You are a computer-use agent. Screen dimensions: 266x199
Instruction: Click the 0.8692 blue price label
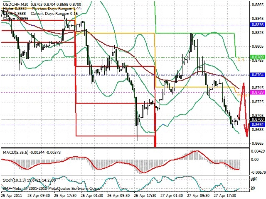click(x=258, y=125)
